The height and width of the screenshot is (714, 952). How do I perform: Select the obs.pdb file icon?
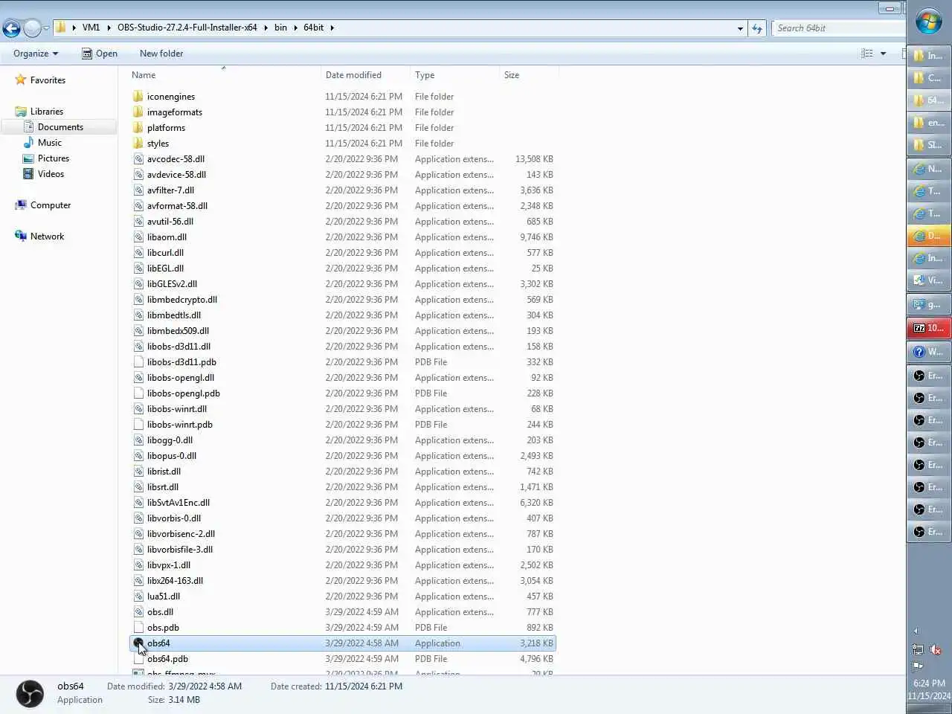(x=138, y=628)
